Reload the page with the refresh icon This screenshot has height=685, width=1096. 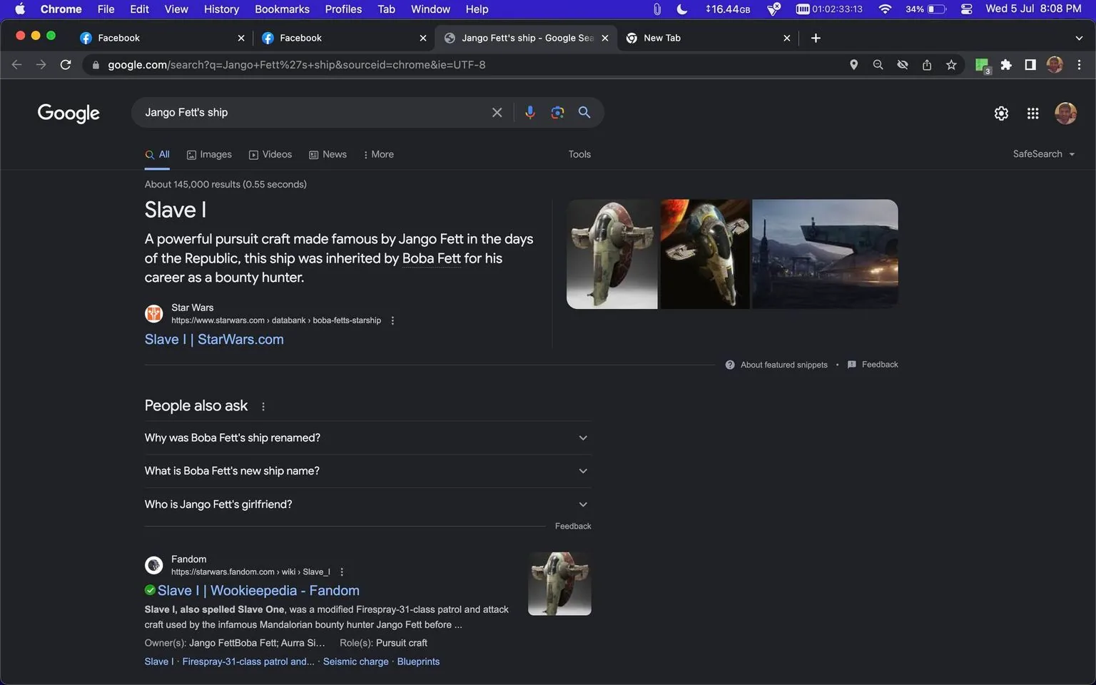click(x=66, y=64)
